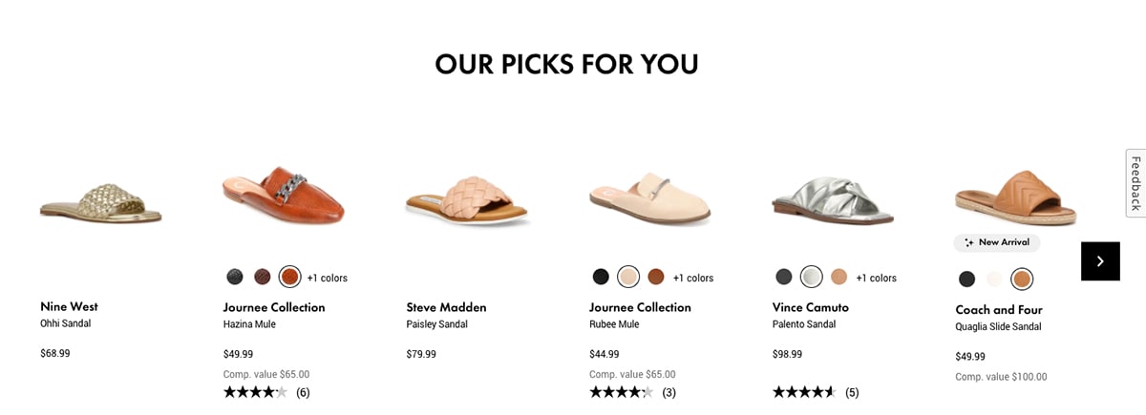This screenshot has height=415, width=1146.
Task: Show more colors for Hazina Mule
Action: (x=328, y=279)
